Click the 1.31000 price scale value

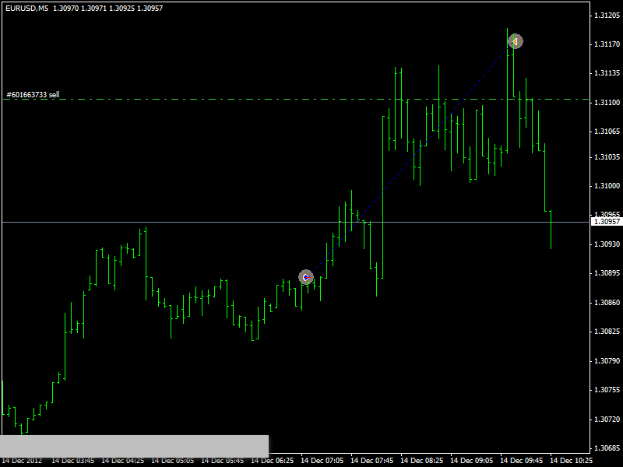607,186
